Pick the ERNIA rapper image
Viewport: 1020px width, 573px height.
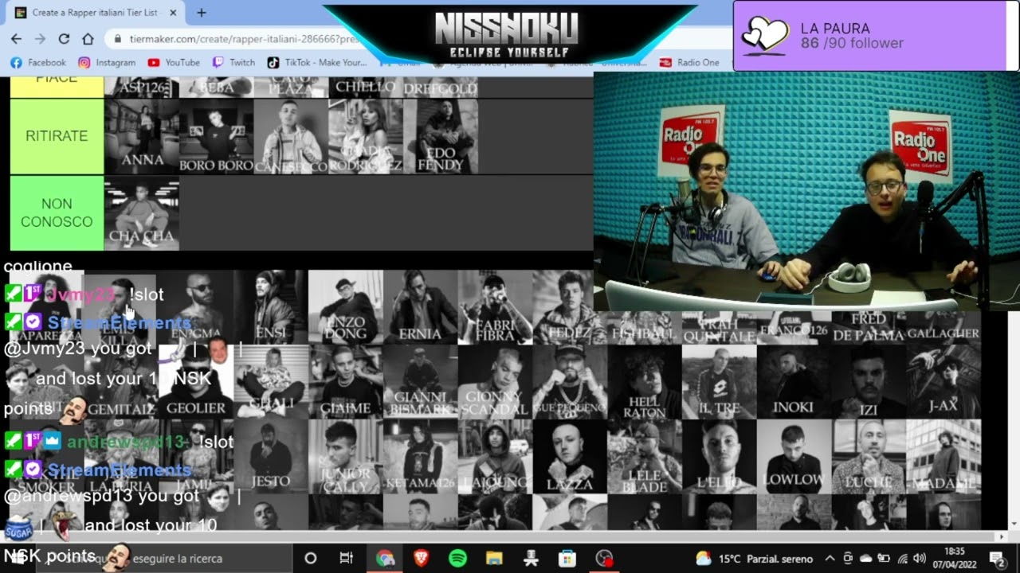click(x=421, y=307)
